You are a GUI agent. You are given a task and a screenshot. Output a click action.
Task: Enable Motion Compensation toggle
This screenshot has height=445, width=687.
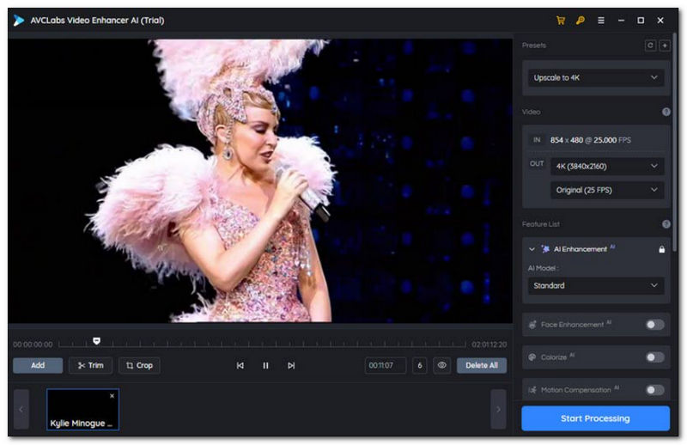point(654,390)
